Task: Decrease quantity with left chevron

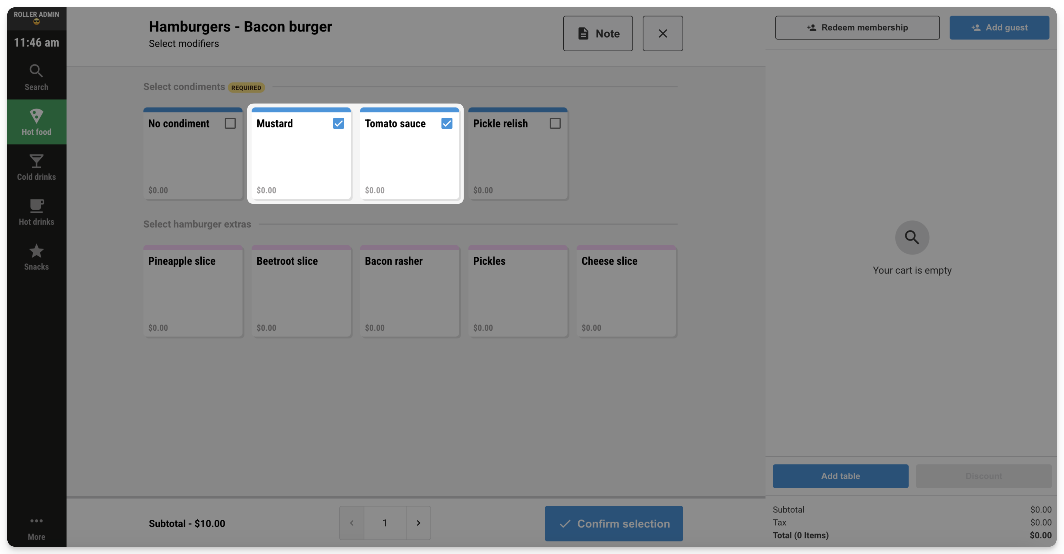Action: (352, 523)
